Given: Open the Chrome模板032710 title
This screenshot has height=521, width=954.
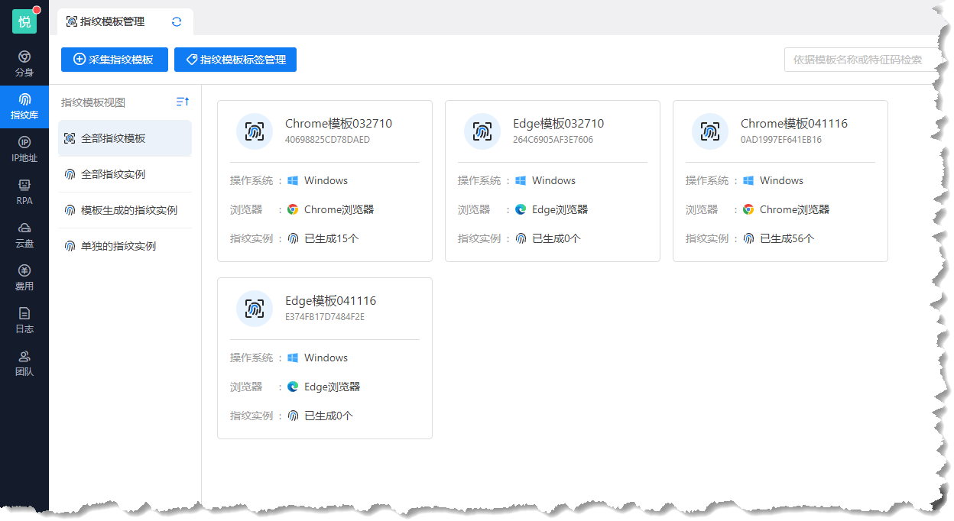Looking at the screenshot, I should coord(339,124).
